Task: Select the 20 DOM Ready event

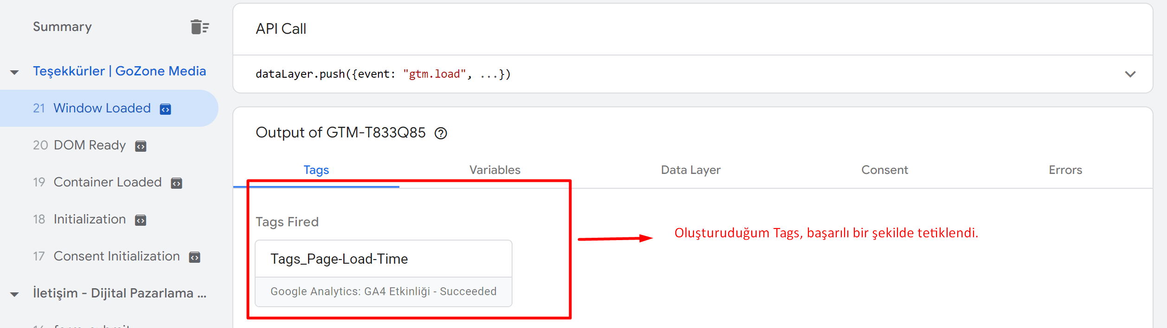Action: 89,145
